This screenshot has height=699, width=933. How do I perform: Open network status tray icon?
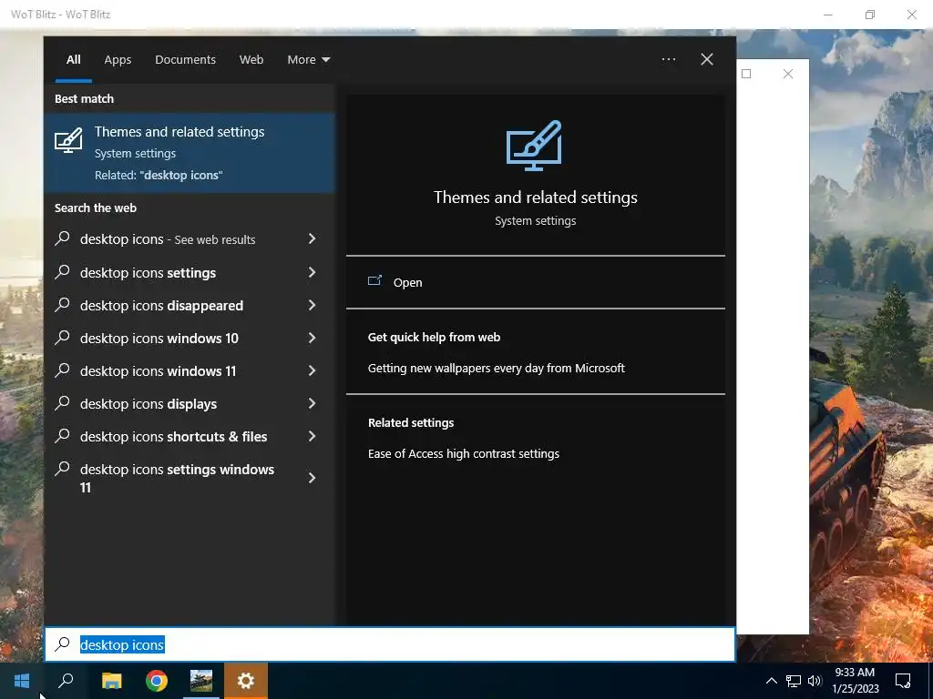tap(794, 681)
